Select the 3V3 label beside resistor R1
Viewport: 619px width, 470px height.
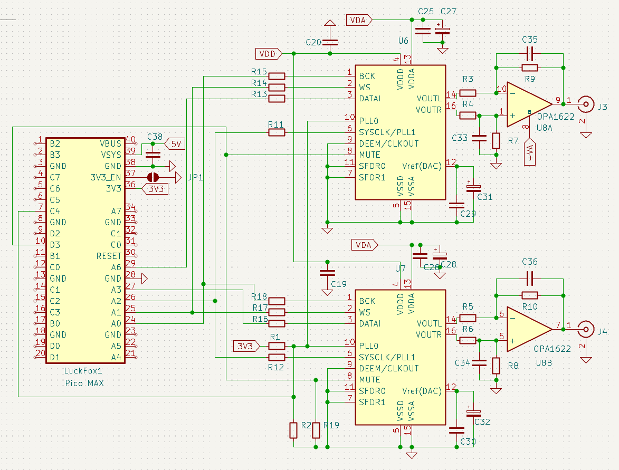pyautogui.click(x=246, y=346)
